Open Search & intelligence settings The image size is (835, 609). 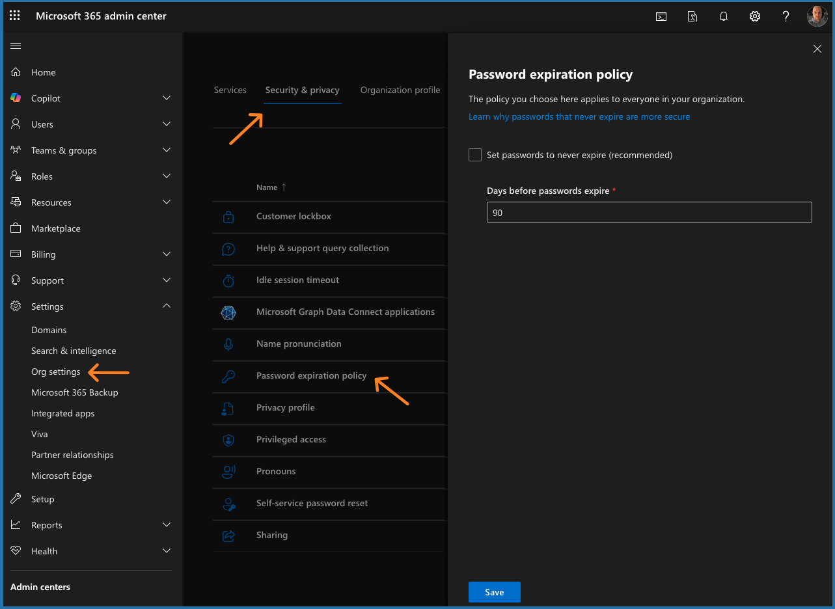click(74, 351)
